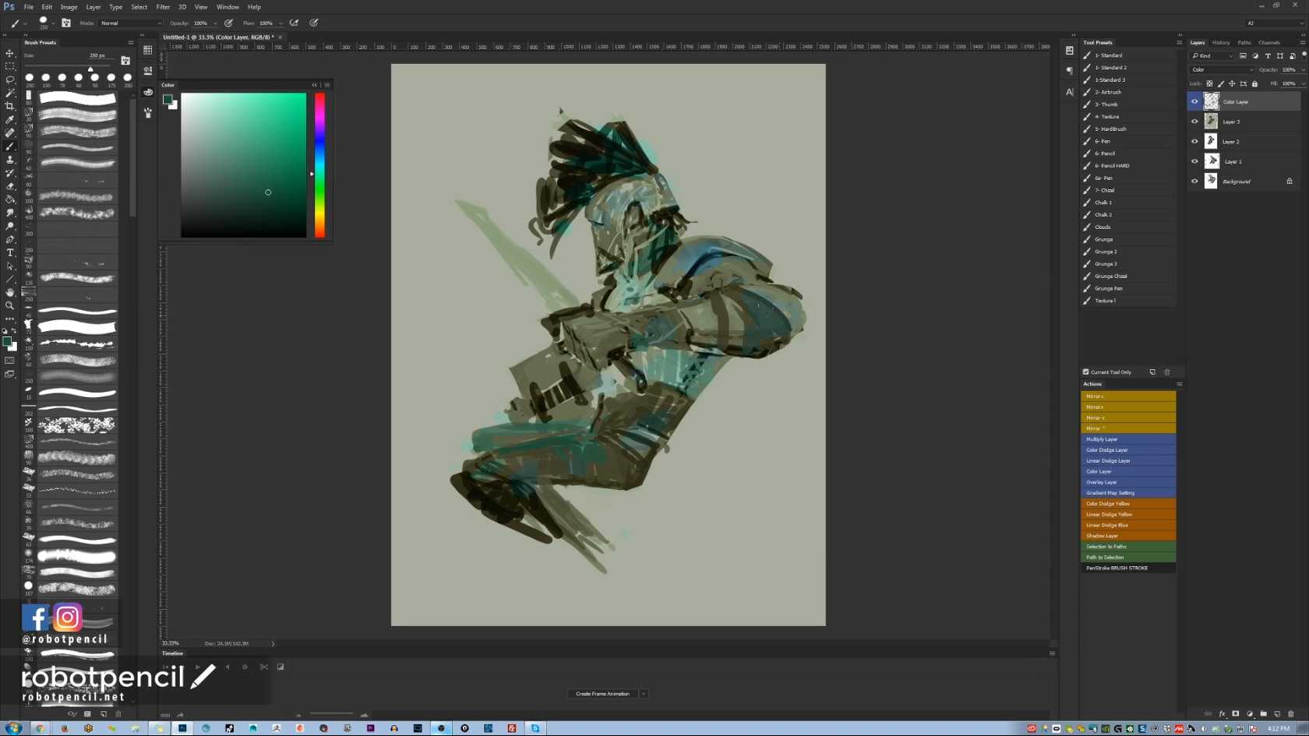Open the Paragraph panel icon
1309x736 pixels.
coord(1070,70)
